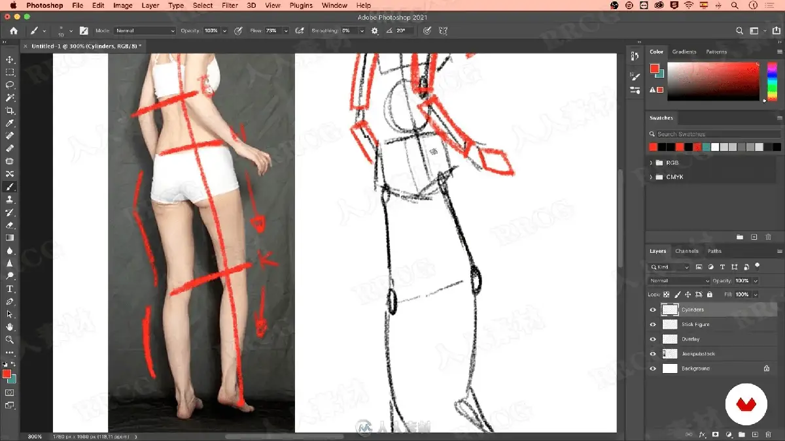Open the Apple menu
This screenshot has width=785, height=441.
click(13, 5)
